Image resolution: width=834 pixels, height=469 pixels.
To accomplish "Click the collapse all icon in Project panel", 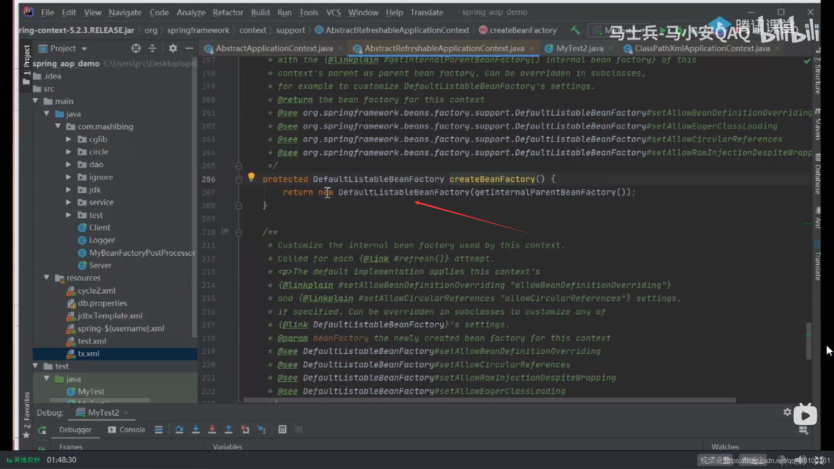I will coord(152,48).
